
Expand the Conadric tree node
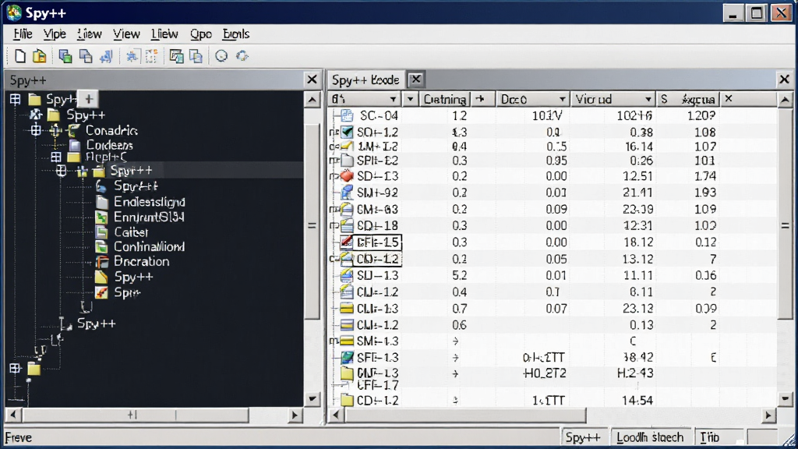pyautogui.click(x=36, y=130)
